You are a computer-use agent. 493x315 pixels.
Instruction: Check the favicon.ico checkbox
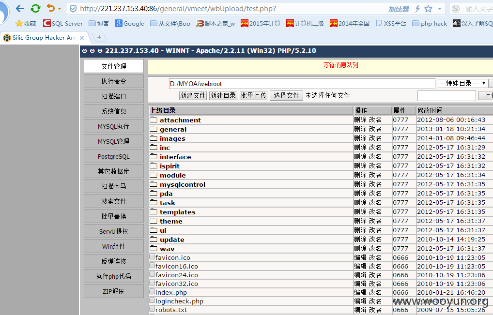point(152,257)
